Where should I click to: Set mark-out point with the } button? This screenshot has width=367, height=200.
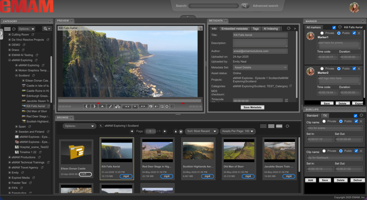(x=94, y=106)
